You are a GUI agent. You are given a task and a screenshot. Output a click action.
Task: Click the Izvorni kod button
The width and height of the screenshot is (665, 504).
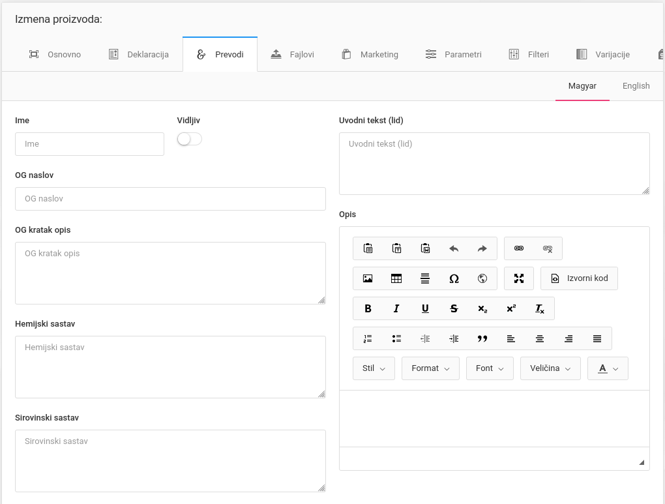[x=580, y=278]
